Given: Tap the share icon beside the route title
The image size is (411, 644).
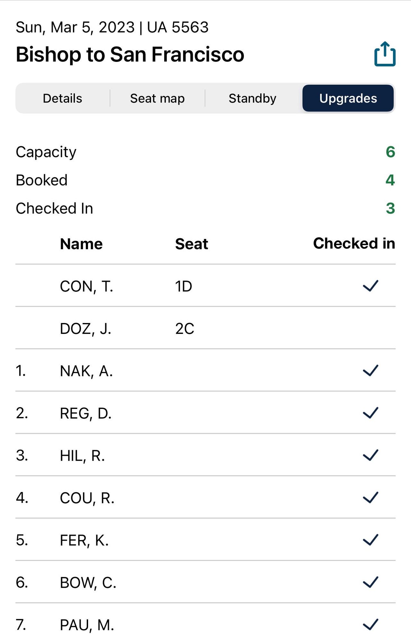Looking at the screenshot, I should [x=385, y=54].
